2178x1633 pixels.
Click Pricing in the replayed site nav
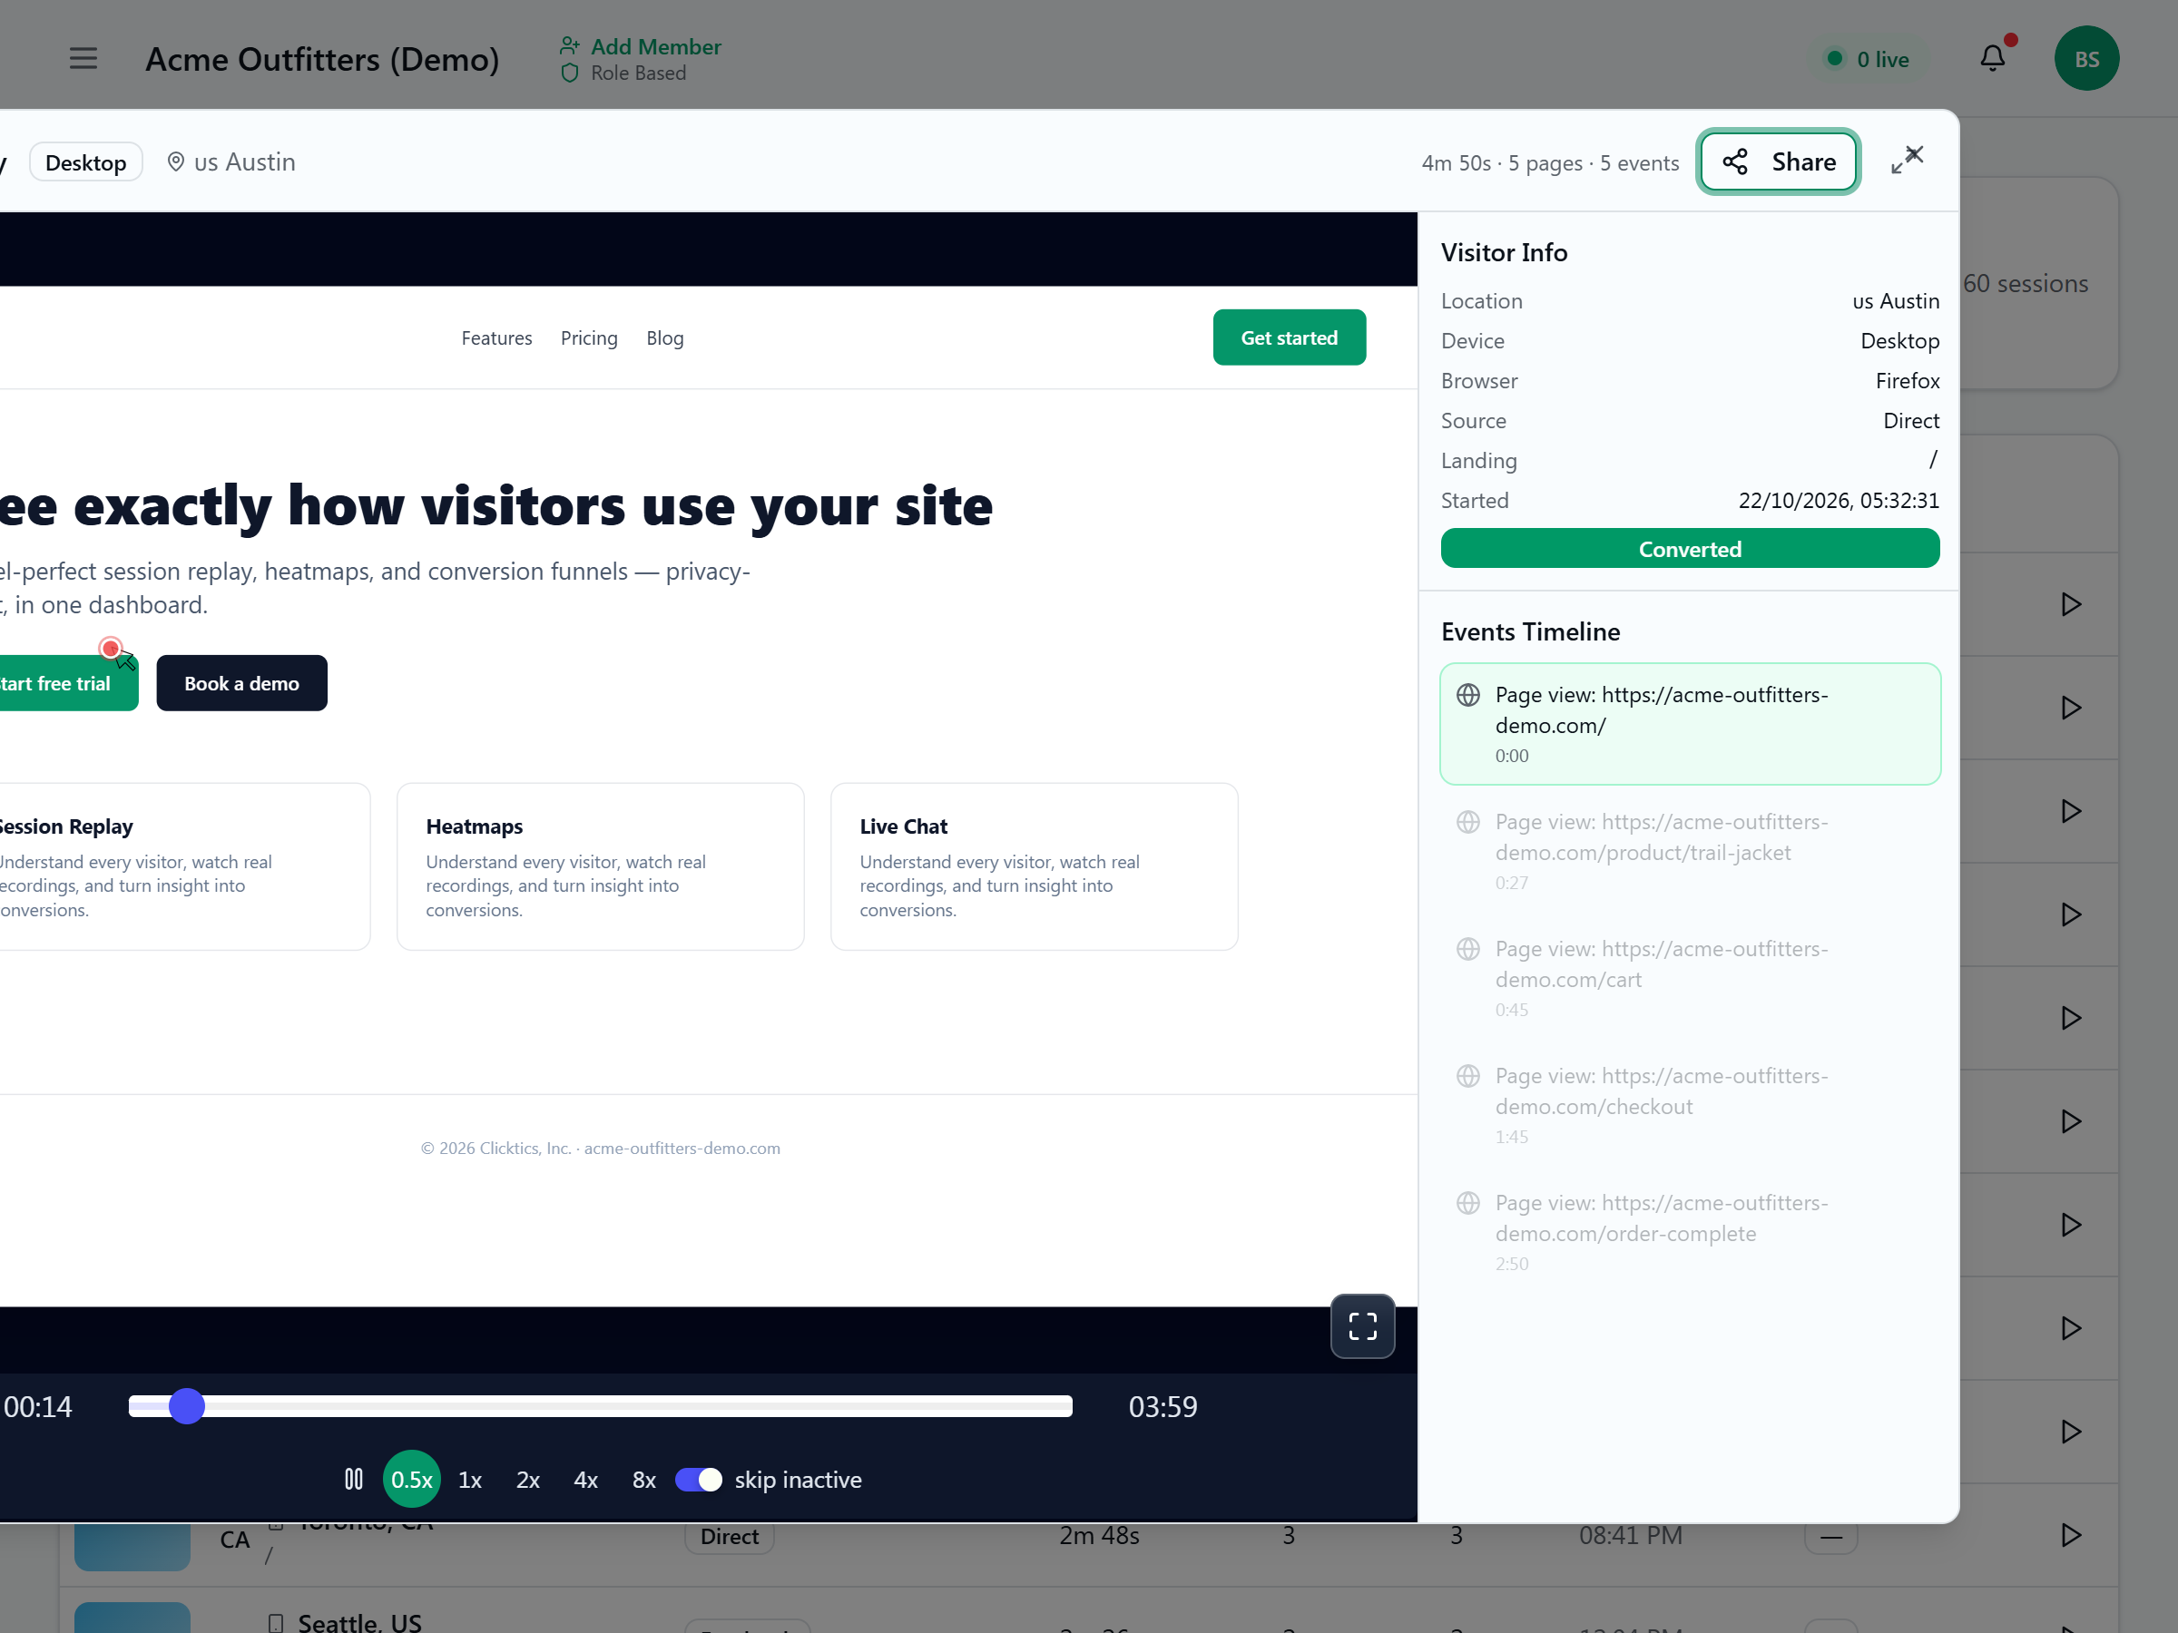[x=589, y=337]
